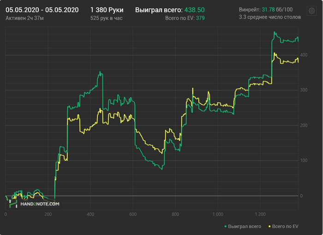
Task: Click the x-axis label 400
Action: [x=90, y=214]
